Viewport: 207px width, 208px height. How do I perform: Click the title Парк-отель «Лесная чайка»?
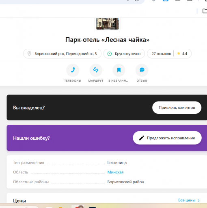tap(107, 40)
